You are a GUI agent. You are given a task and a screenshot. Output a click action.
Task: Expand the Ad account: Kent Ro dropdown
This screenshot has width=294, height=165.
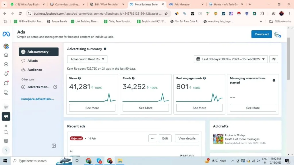click(x=87, y=59)
